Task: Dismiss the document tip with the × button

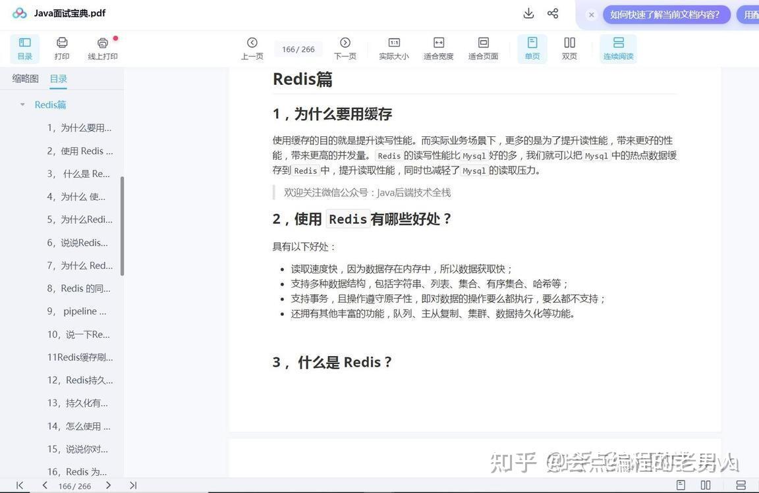Action: [591, 14]
